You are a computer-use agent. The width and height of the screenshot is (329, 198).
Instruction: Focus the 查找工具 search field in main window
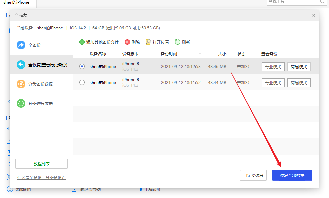click(294, 2)
